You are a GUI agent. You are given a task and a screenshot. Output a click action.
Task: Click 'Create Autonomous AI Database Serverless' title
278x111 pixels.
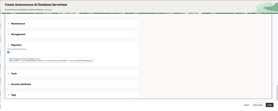click(36, 5)
